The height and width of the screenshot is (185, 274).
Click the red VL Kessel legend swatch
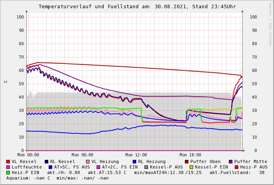tap(8, 162)
